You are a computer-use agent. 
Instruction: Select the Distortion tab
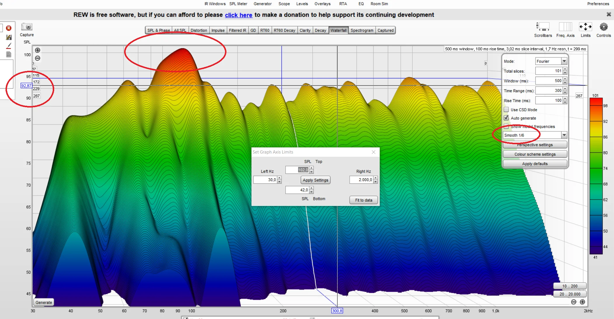point(199,30)
